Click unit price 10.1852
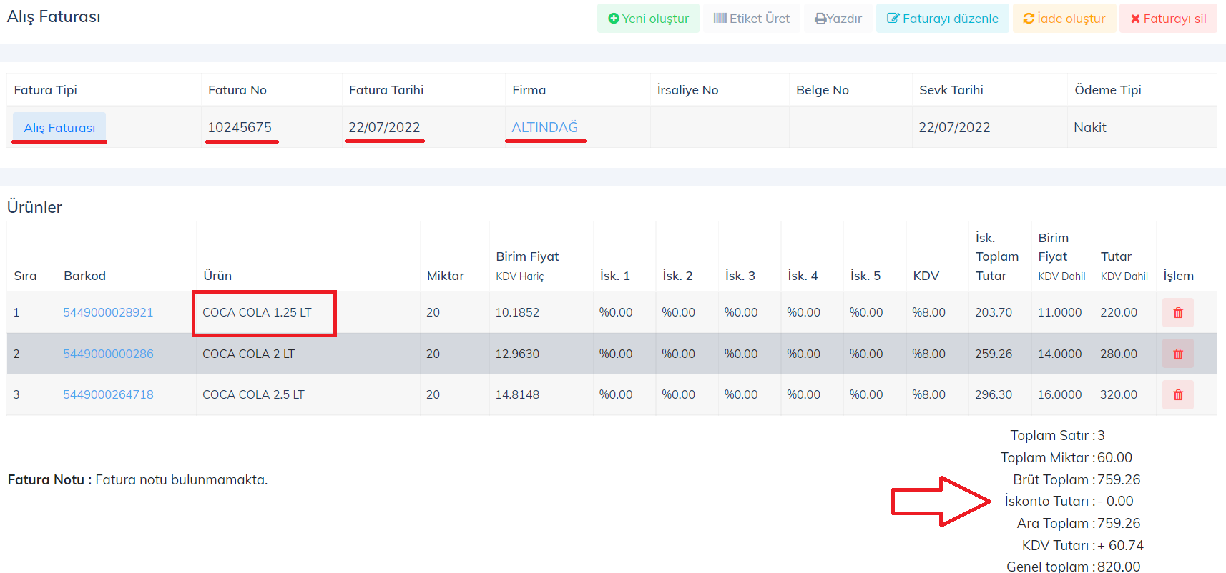This screenshot has width=1226, height=573. point(517,312)
